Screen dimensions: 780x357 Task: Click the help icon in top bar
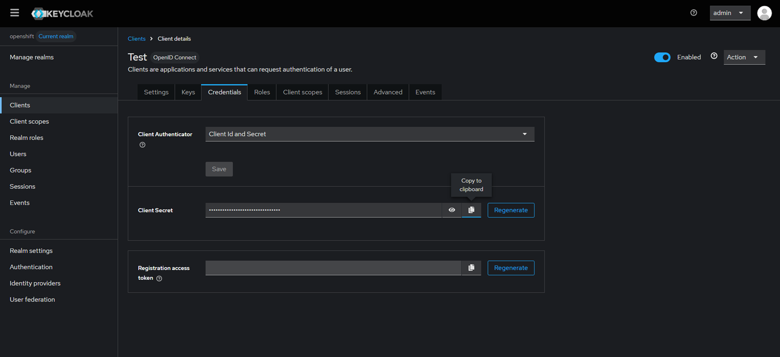pyautogui.click(x=694, y=13)
